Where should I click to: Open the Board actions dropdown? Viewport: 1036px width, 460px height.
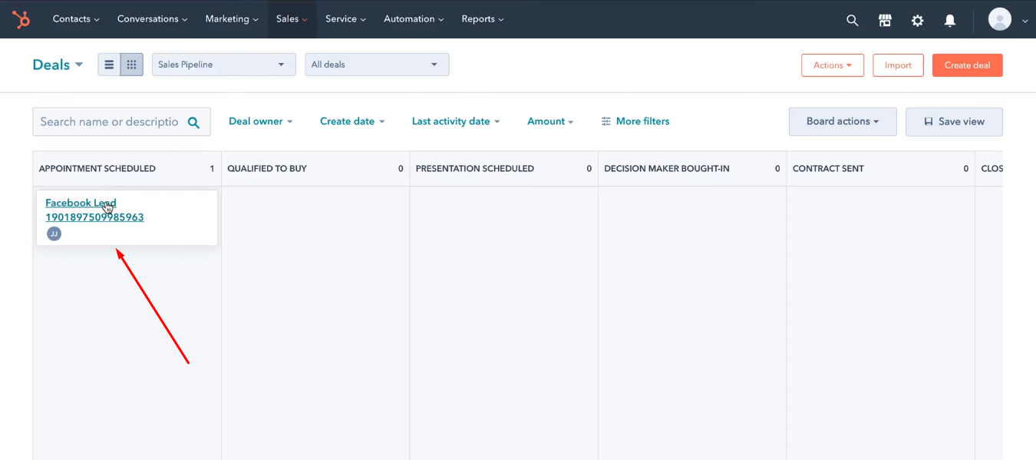point(843,121)
